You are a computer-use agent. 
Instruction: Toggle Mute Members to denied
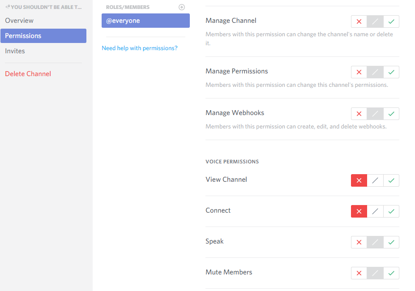[359, 273]
